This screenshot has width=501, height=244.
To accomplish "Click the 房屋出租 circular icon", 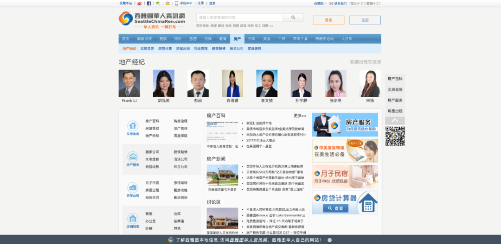I will pos(133,188).
